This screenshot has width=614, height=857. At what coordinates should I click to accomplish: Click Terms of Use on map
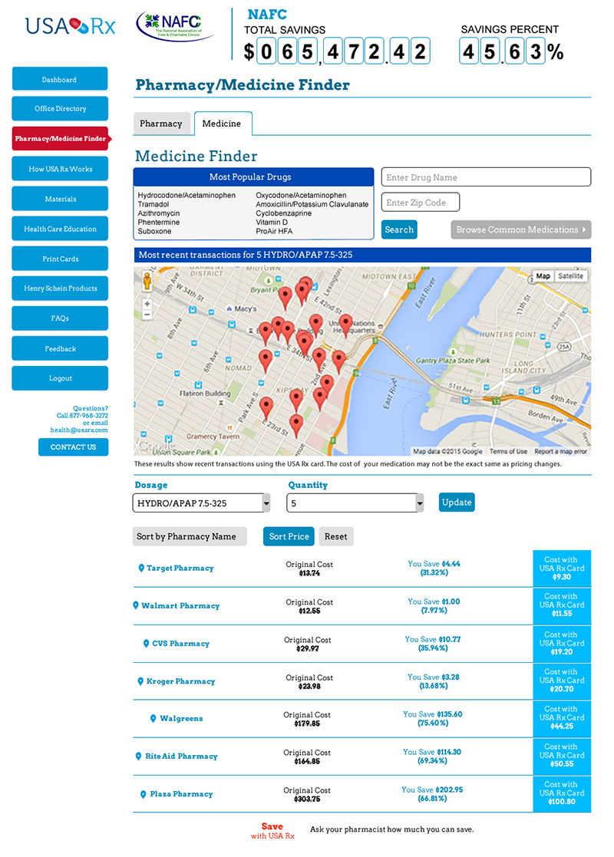click(x=509, y=451)
